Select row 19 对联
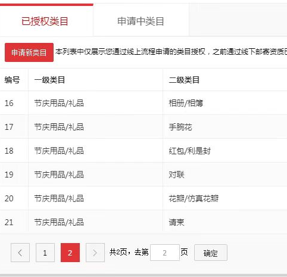 (x=143, y=175)
